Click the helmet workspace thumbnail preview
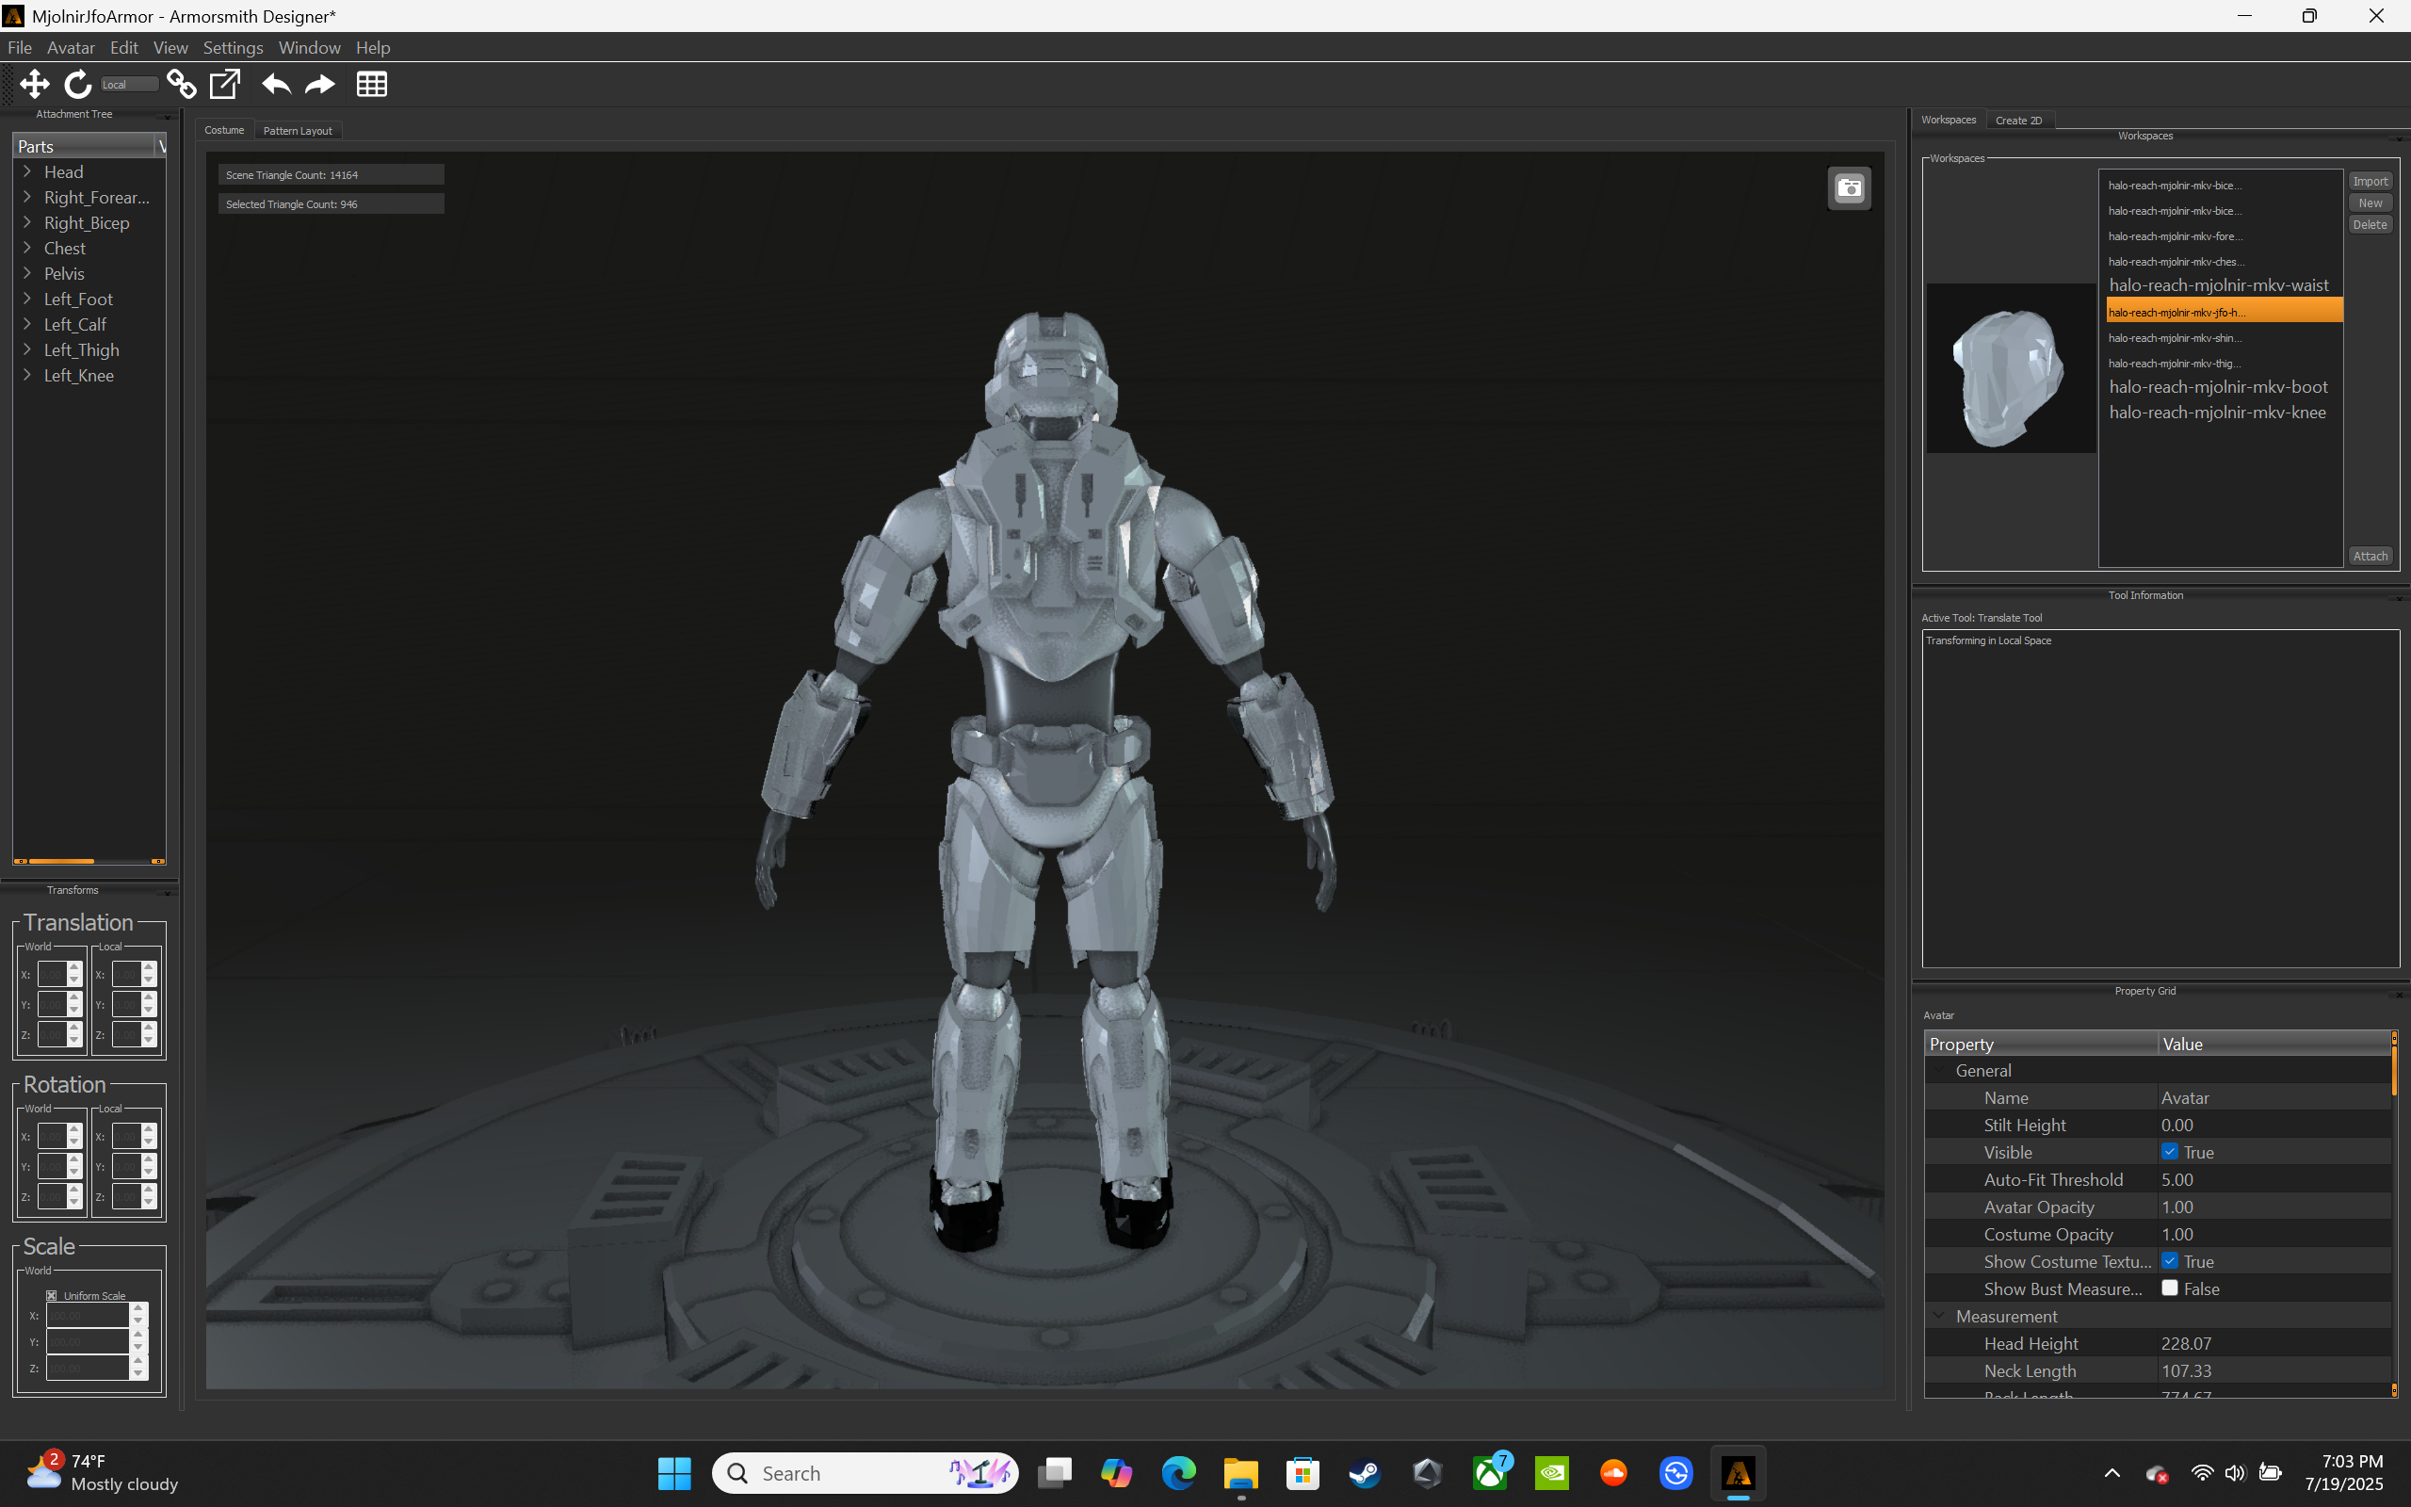 pos(2011,369)
